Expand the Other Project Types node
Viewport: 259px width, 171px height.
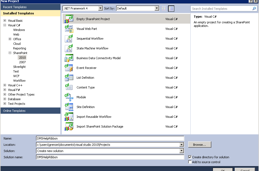tap(5, 94)
